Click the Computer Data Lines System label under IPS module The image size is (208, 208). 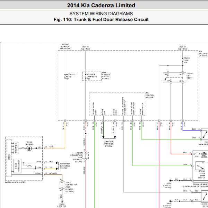click(109, 144)
